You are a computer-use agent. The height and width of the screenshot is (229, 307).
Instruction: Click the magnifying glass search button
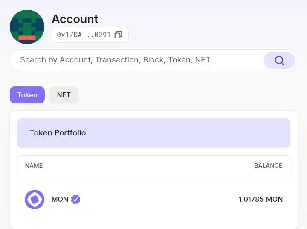tap(279, 60)
